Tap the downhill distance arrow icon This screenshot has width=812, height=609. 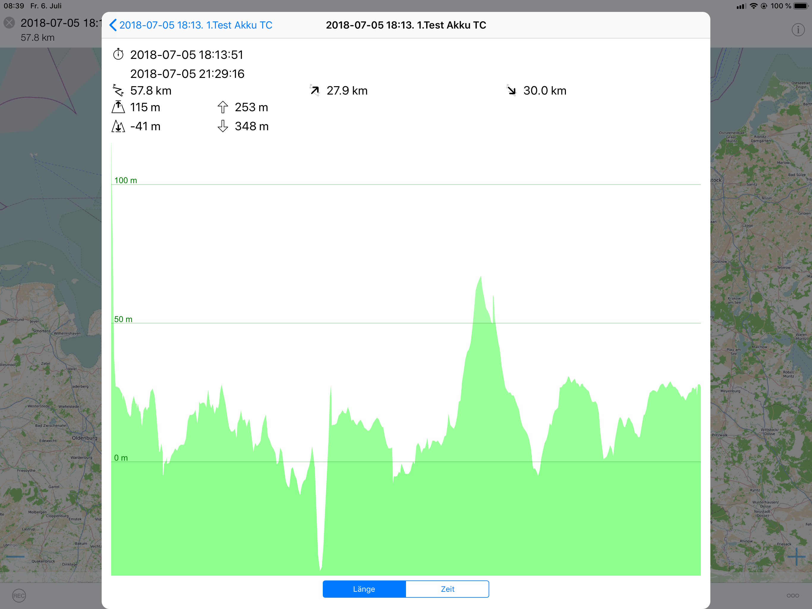tap(511, 90)
